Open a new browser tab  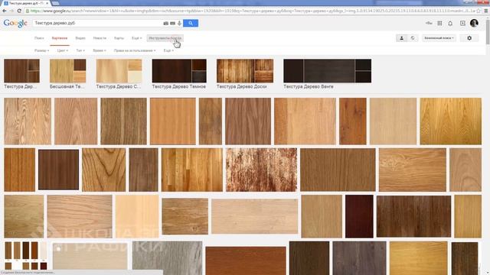click(55, 3)
